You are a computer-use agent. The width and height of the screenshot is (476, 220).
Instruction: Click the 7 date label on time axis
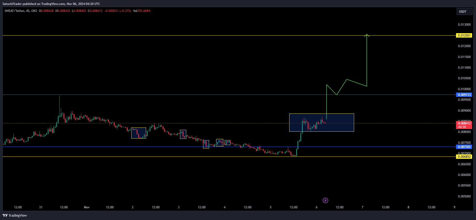362,207
